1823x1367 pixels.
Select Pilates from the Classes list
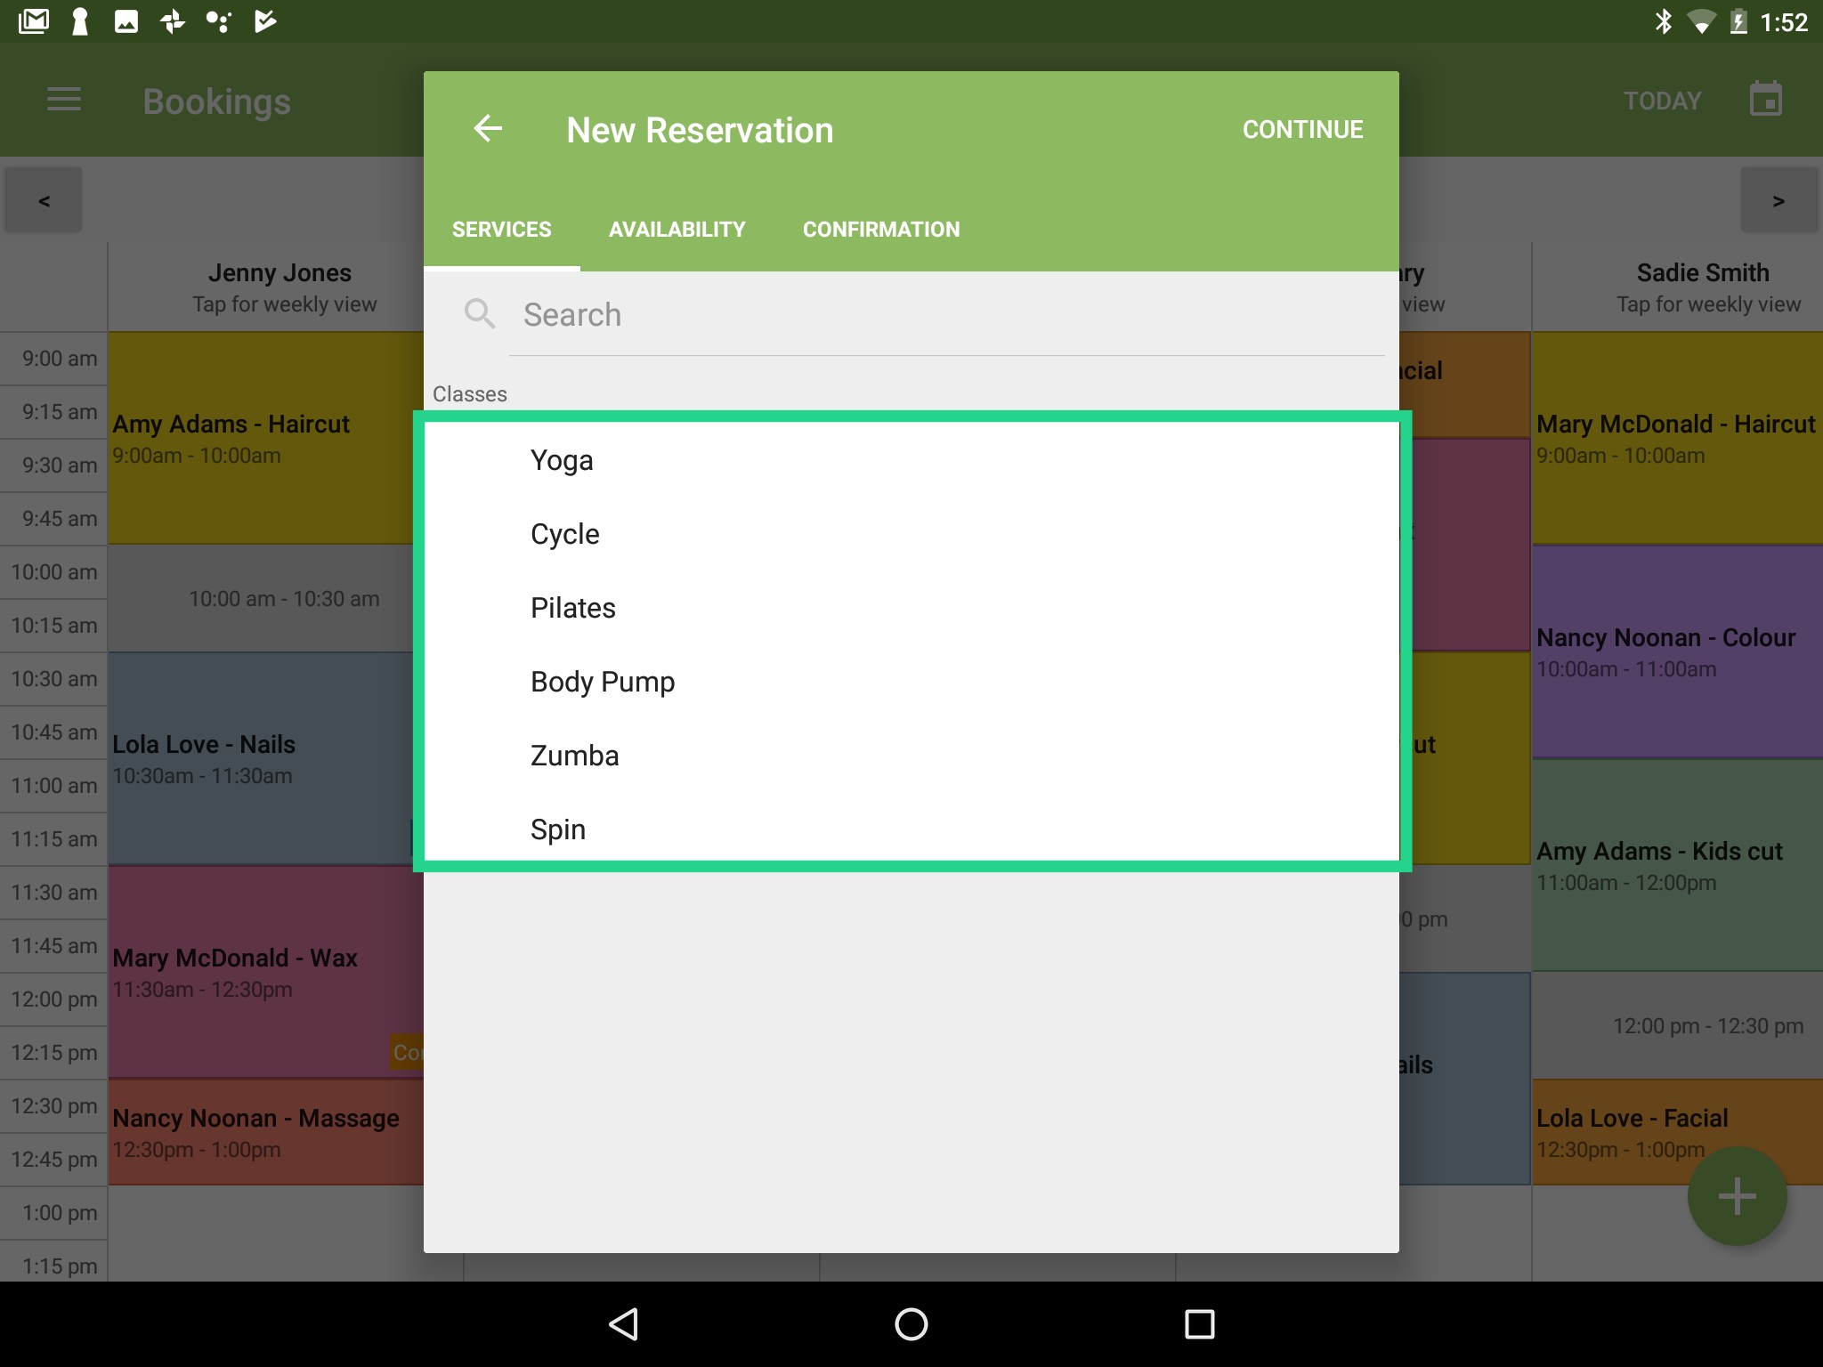[x=572, y=608]
